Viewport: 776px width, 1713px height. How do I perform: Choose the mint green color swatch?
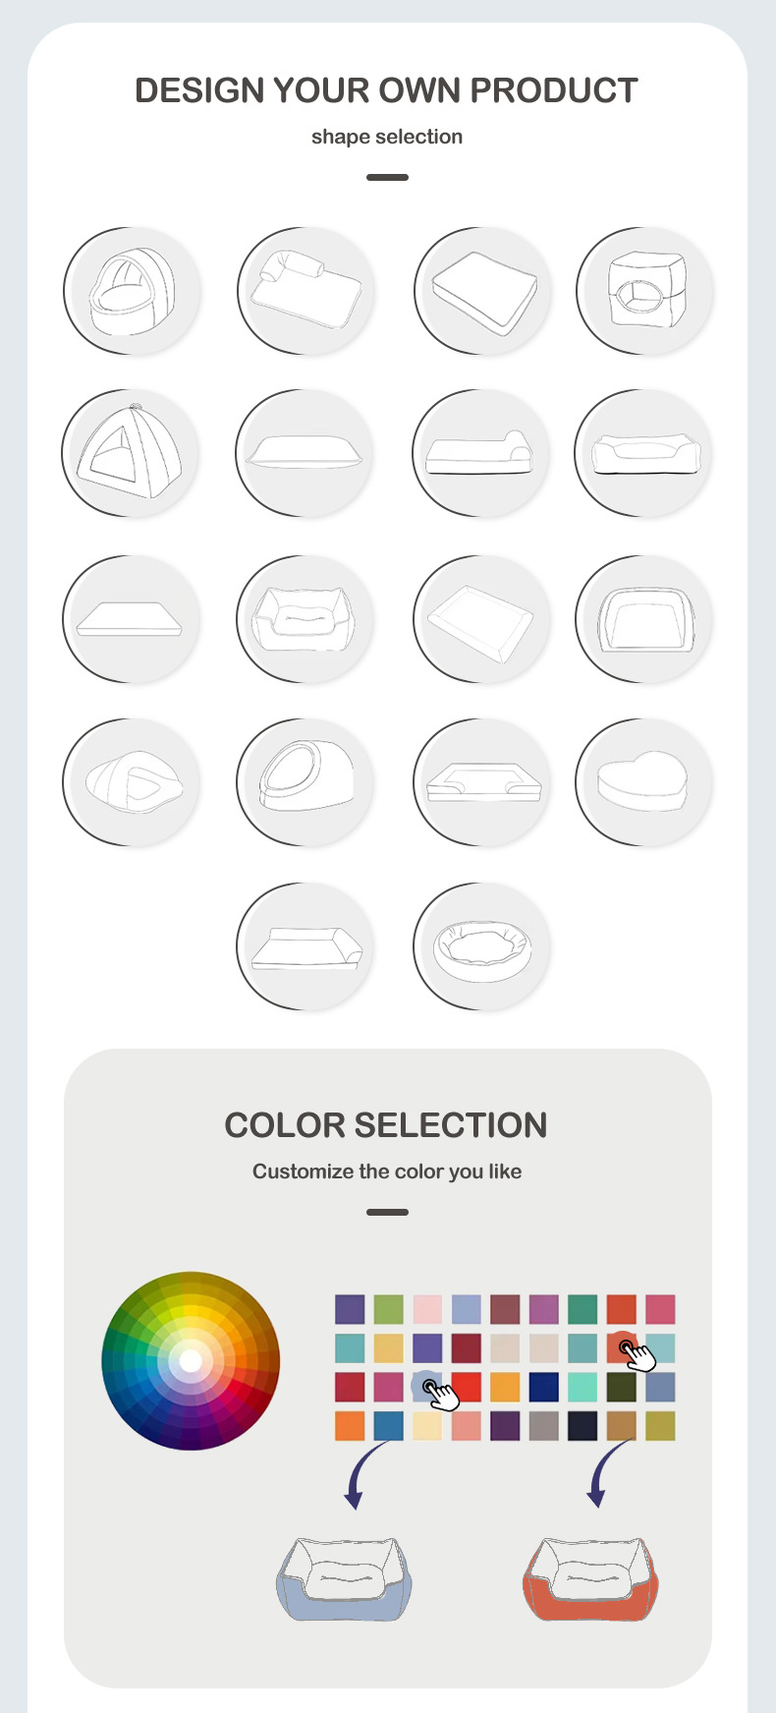(582, 1387)
